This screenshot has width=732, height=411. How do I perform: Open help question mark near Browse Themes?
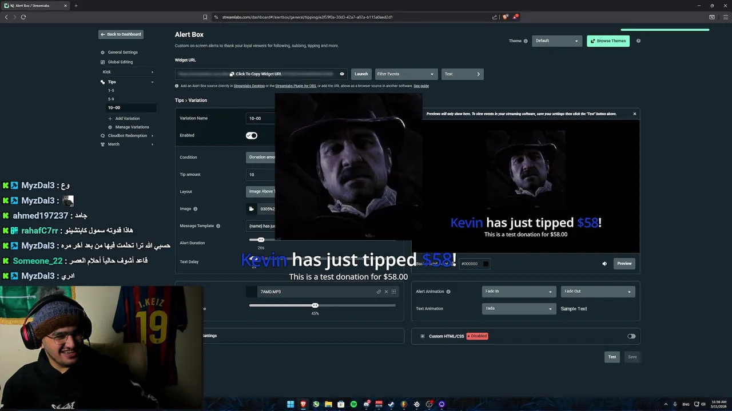tap(638, 41)
